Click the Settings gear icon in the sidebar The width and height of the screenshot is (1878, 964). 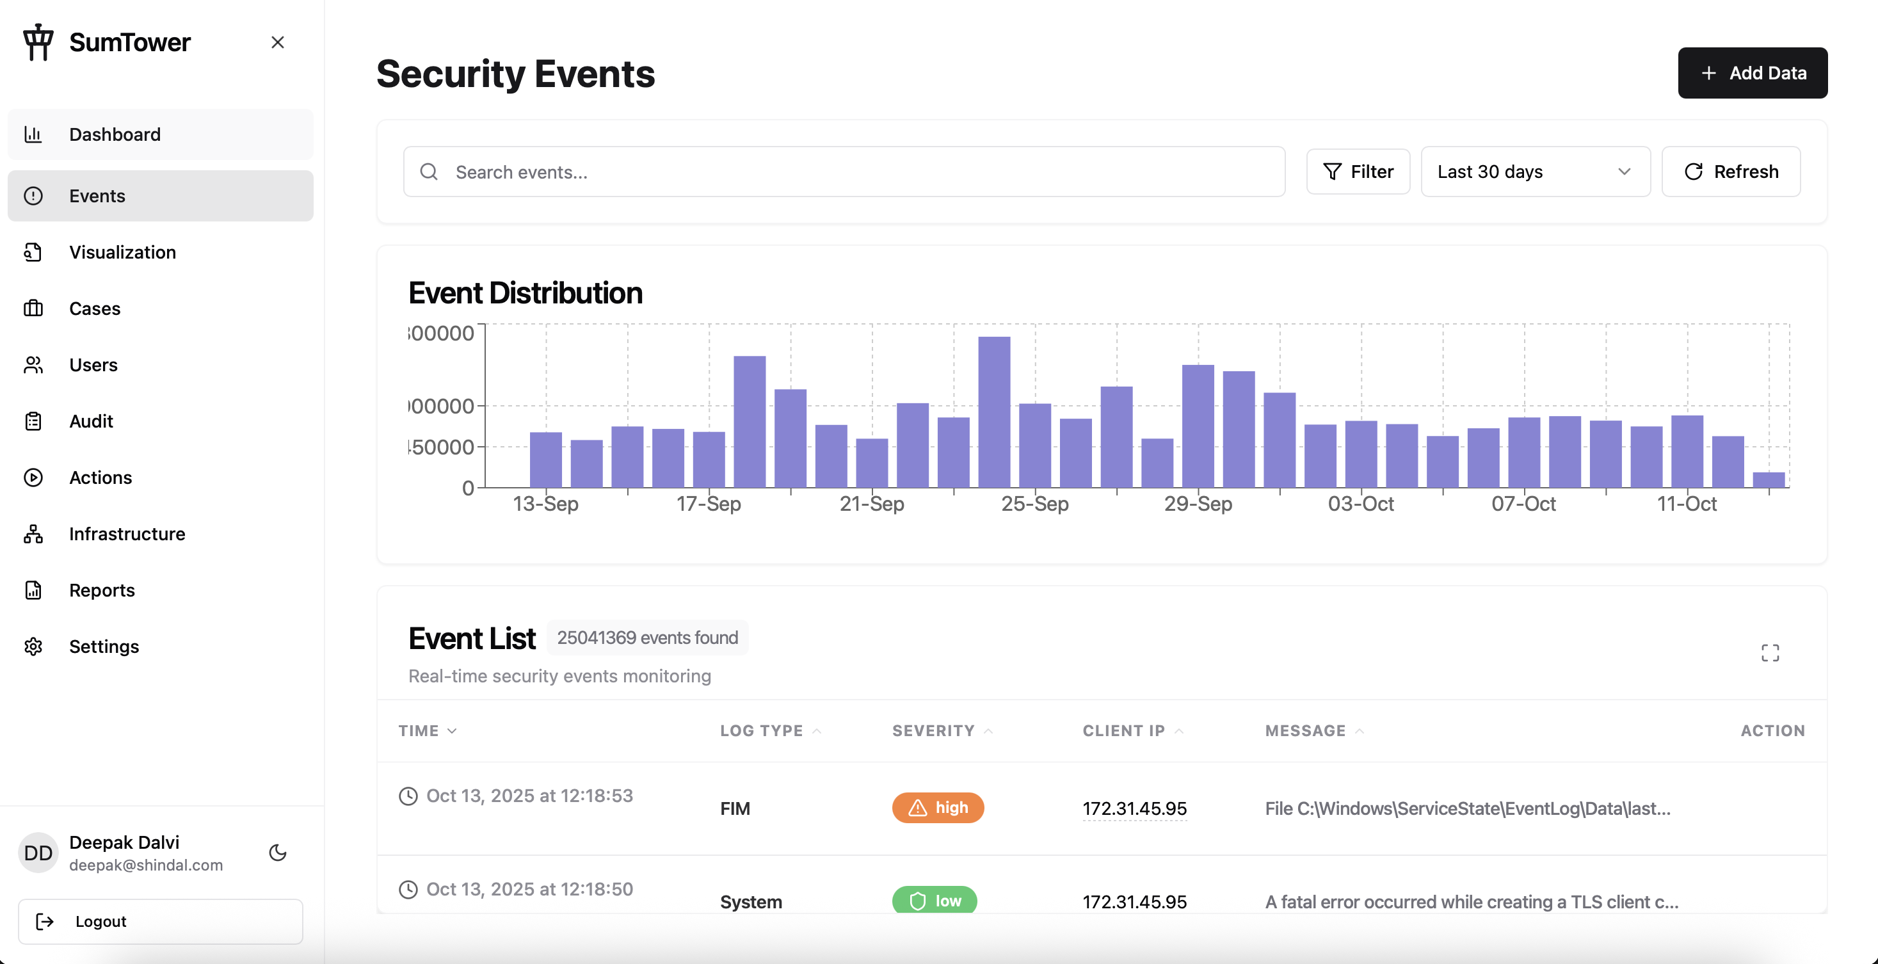tap(33, 647)
